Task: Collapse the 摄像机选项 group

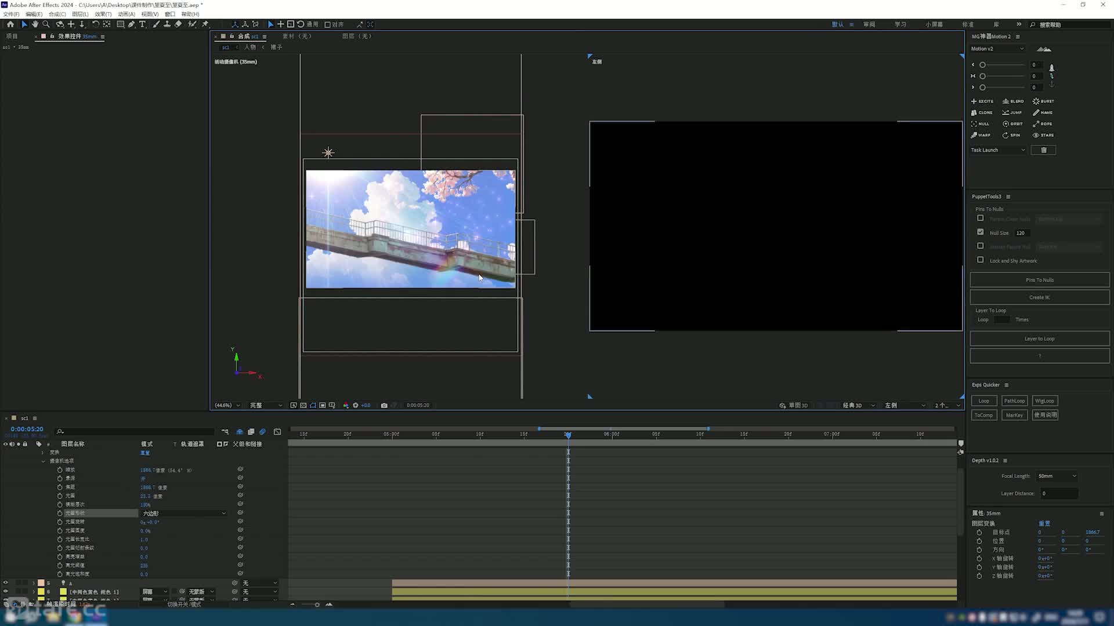Action: (x=43, y=461)
